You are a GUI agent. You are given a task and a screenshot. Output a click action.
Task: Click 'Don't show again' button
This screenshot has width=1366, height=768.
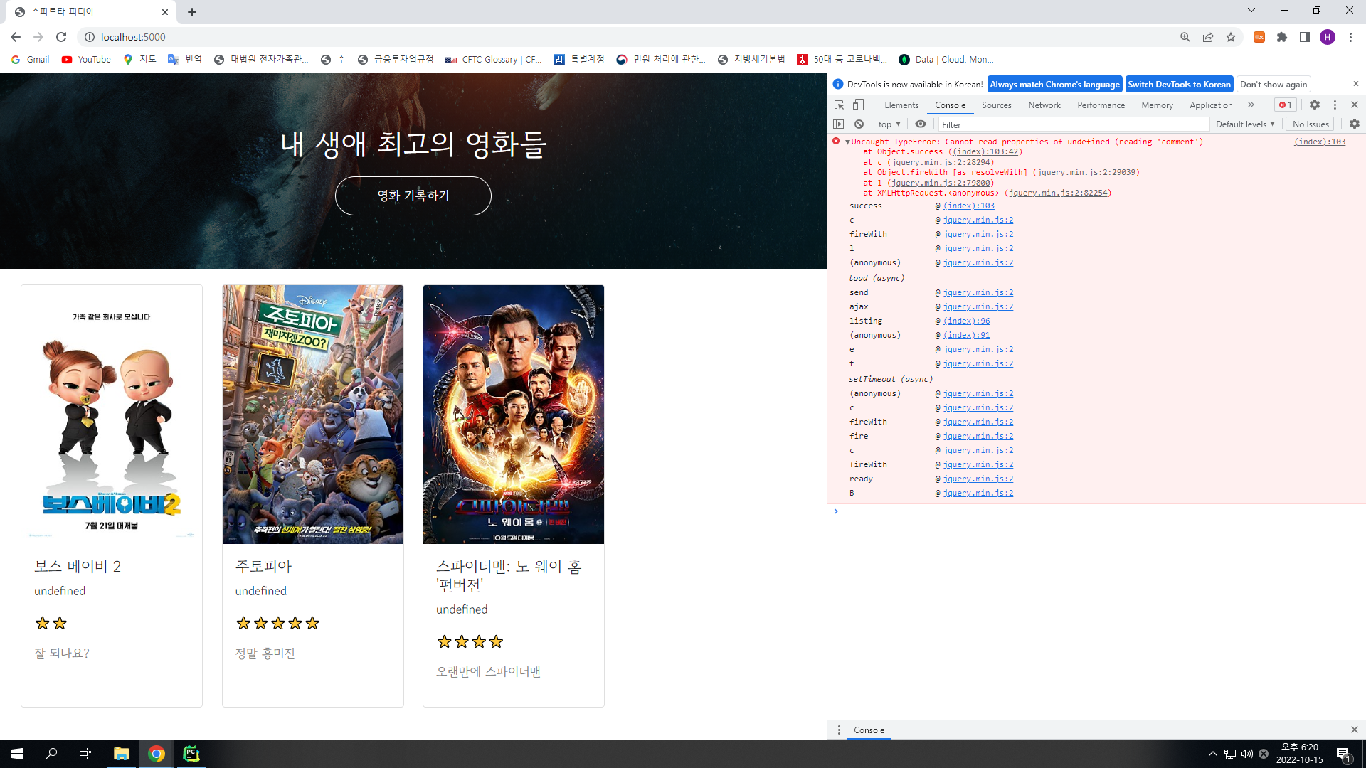click(x=1273, y=84)
